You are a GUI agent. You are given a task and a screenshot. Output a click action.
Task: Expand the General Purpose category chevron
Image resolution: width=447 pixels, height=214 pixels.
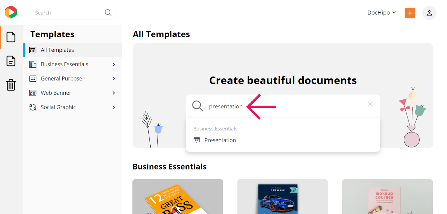pos(114,79)
